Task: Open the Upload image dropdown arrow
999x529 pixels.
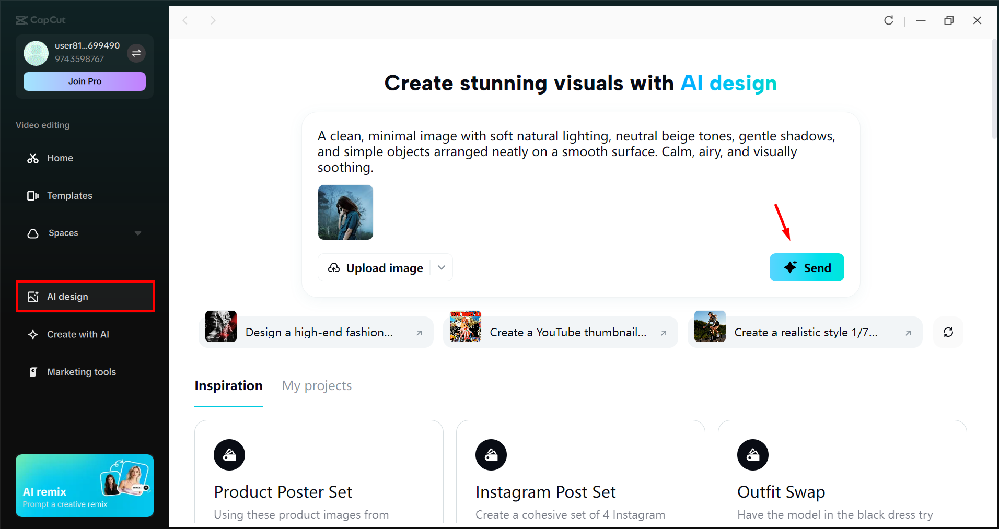Action: (x=442, y=267)
